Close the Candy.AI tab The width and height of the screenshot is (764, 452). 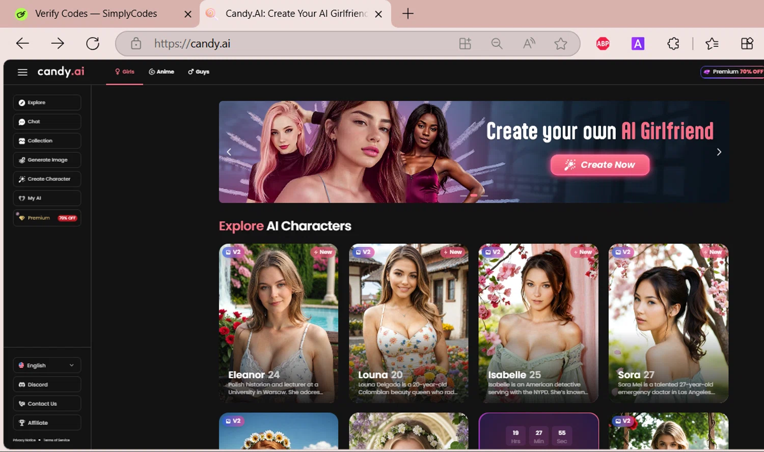tap(378, 14)
